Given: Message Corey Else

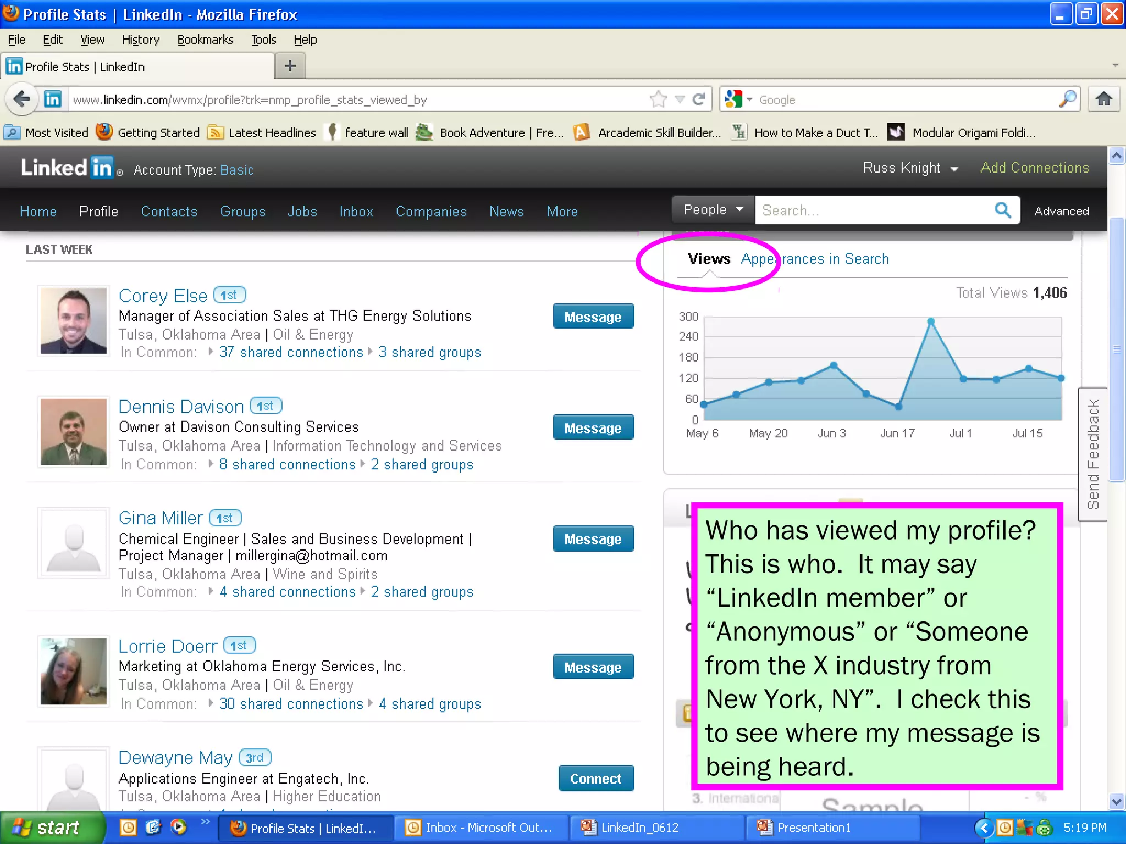Looking at the screenshot, I should click(593, 316).
